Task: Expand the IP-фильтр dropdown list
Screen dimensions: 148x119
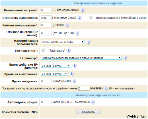Action: 81,58
